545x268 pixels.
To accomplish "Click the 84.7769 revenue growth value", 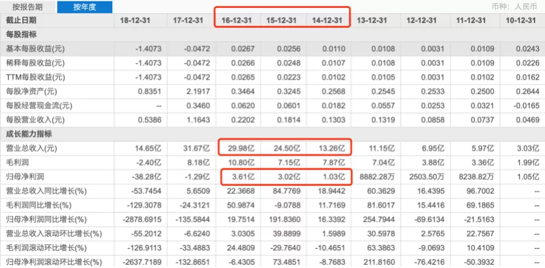I will pos(287,191).
